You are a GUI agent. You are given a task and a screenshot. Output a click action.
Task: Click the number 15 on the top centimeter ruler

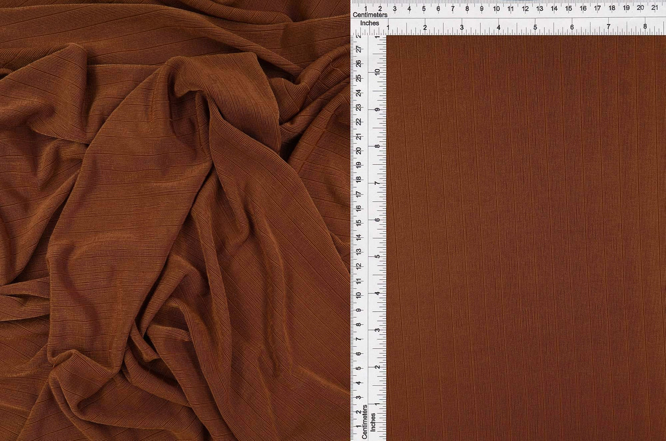(568, 9)
